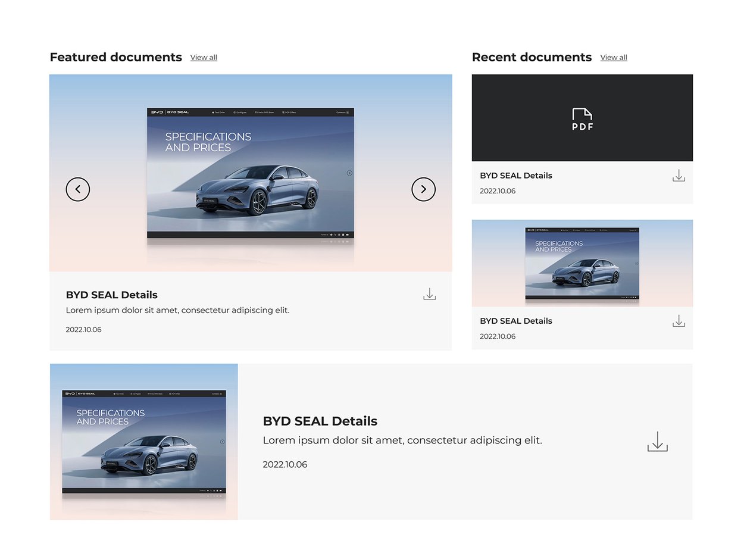Click the 2022.10.06 date in featured carousel card
The height and width of the screenshot is (547, 744).
83,330
